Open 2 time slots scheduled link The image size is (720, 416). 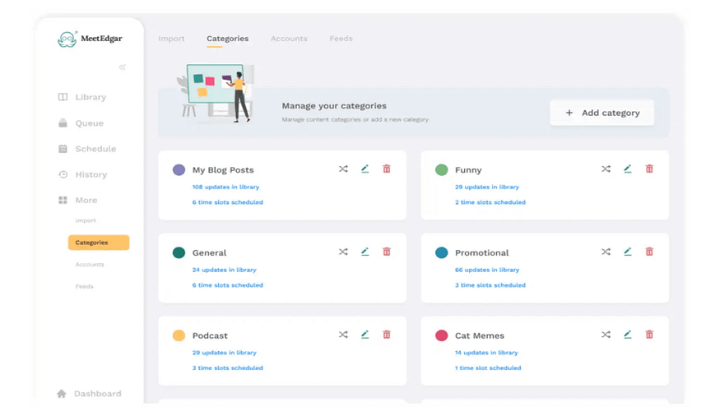pyautogui.click(x=490, y=202)
